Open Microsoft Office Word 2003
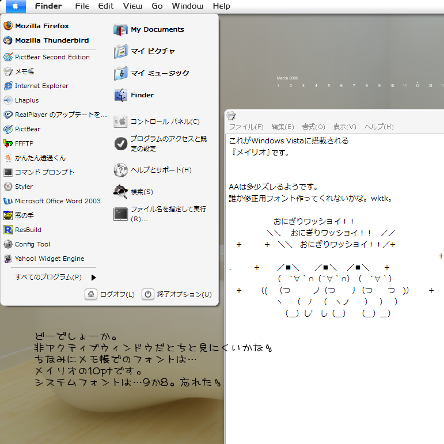The height and width of the screenshot is (444, 444). click(52, 201)
